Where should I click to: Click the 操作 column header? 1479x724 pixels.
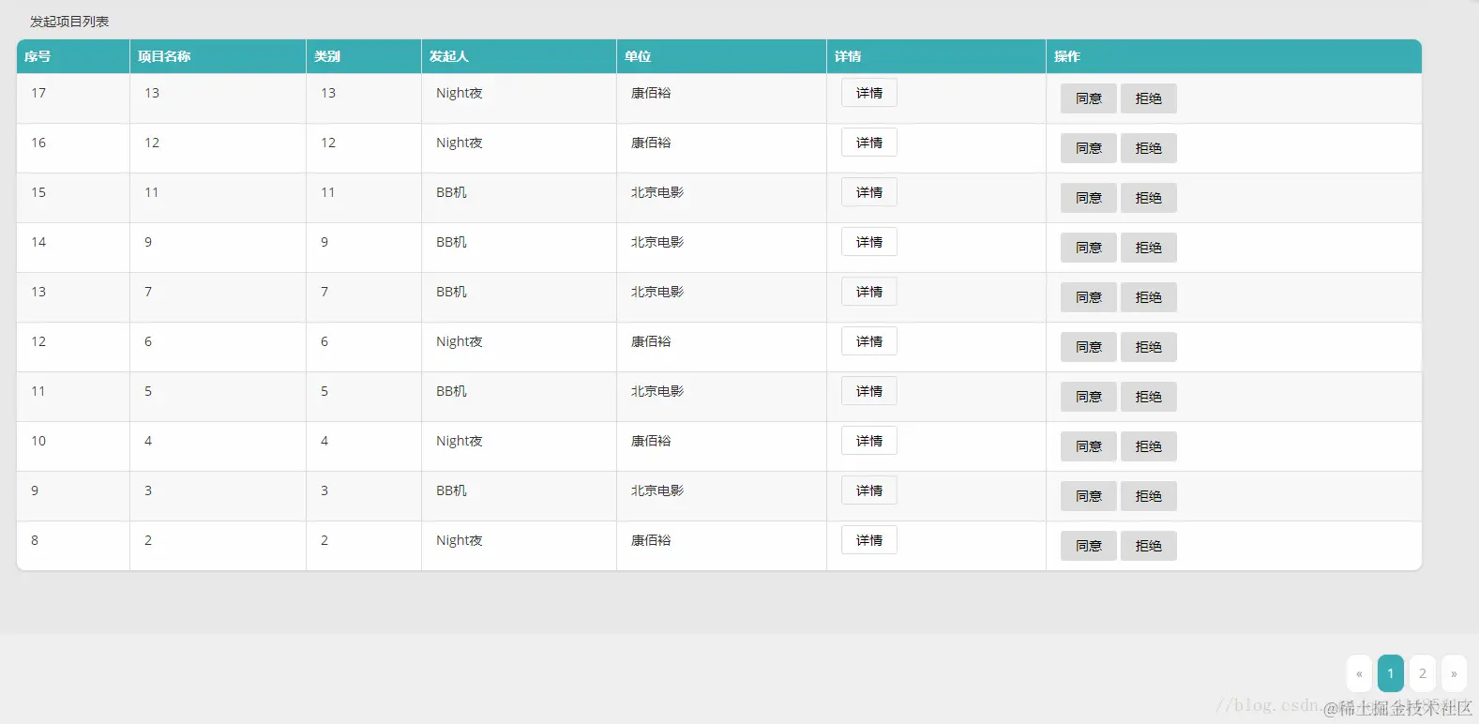1233,56
